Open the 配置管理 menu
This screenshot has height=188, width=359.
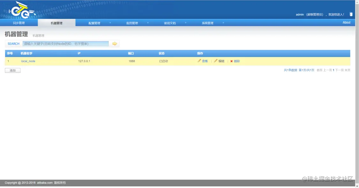pyautogui.click(x=94, y=23)
